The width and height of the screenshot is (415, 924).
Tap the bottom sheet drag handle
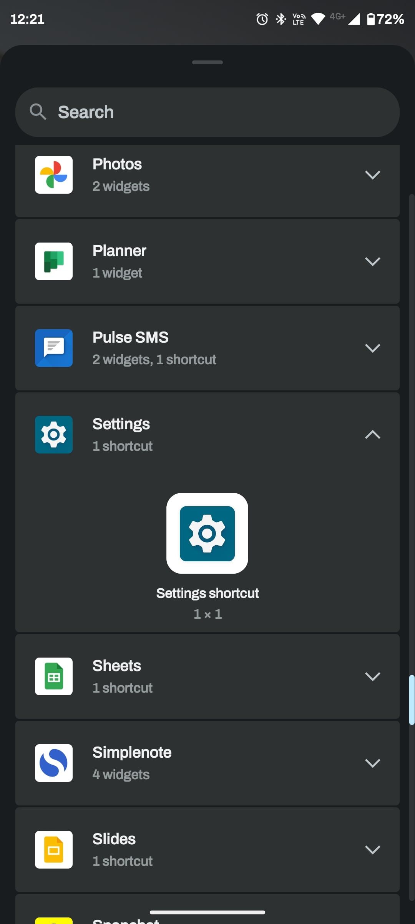click(x=207, y=62)
